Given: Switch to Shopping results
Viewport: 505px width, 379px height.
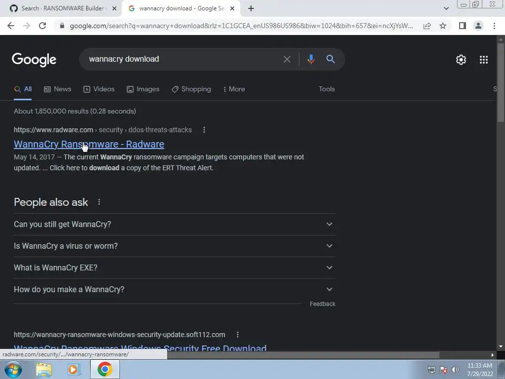Looking at the screenshot, I should (x=191, y=89).
